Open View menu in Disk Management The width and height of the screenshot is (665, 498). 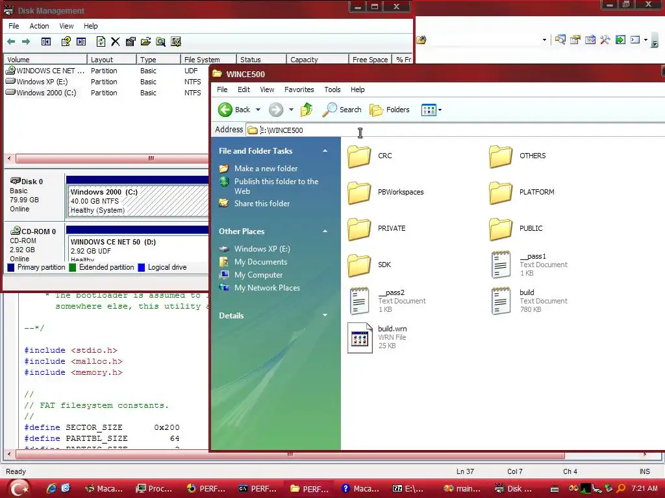click(x=66, y=26)
